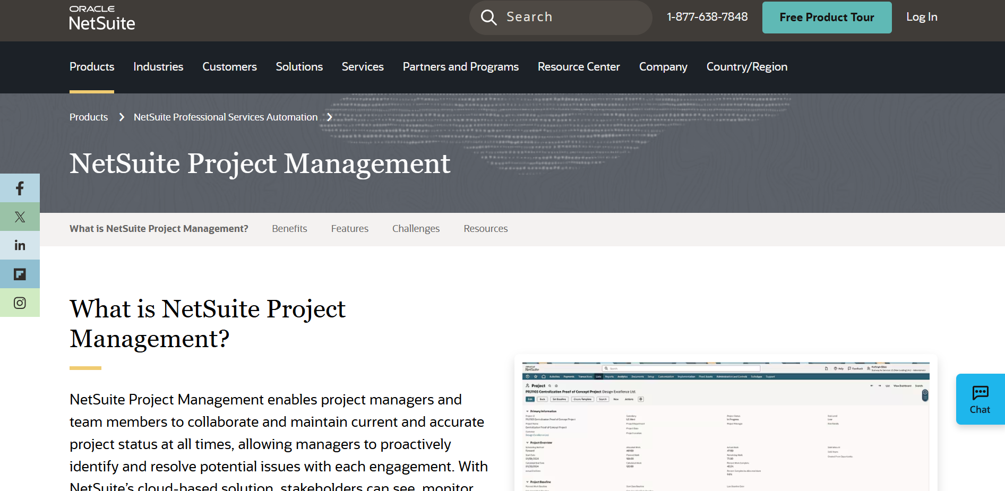Open Instagram via the sidebar icon
1005x491 pixels.
point(20,302)
